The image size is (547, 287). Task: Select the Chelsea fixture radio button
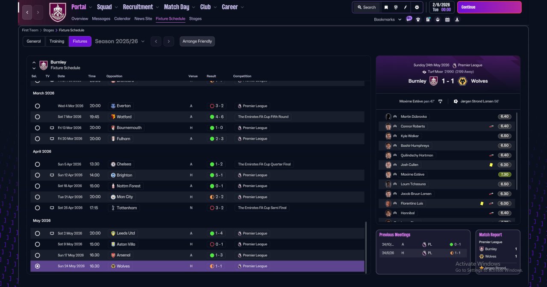pyautogui.click(x=38, y=164)
